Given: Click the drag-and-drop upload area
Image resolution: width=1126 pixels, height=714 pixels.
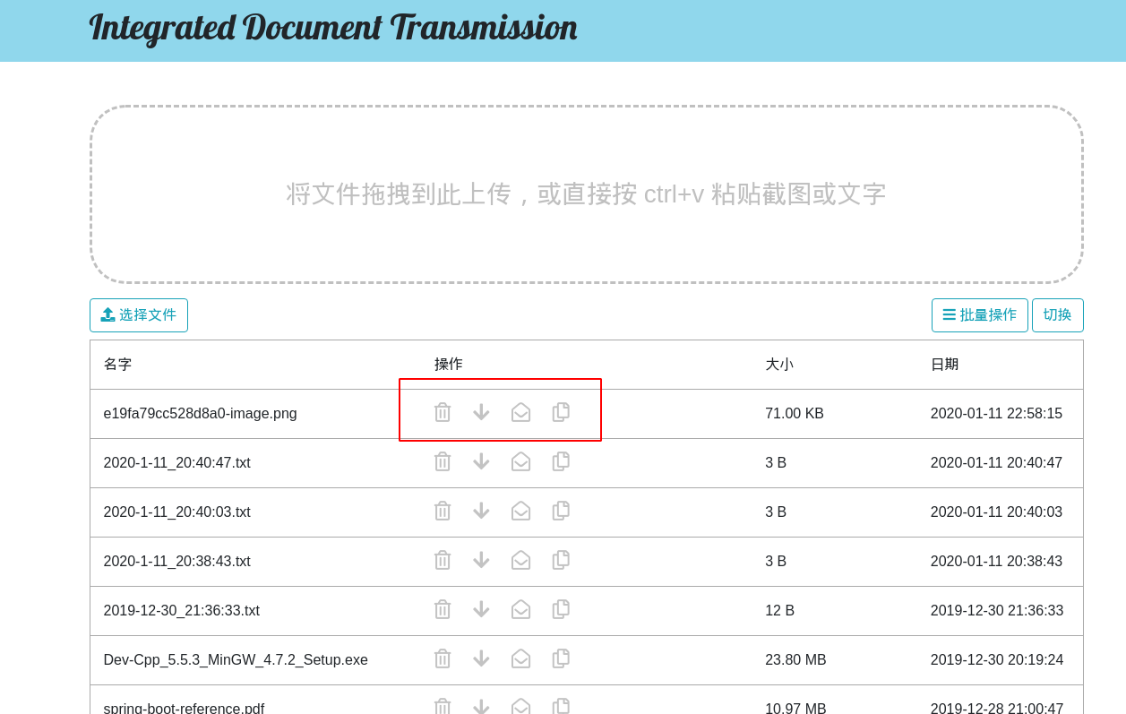Looking at the screenshot, I should 586,194.
